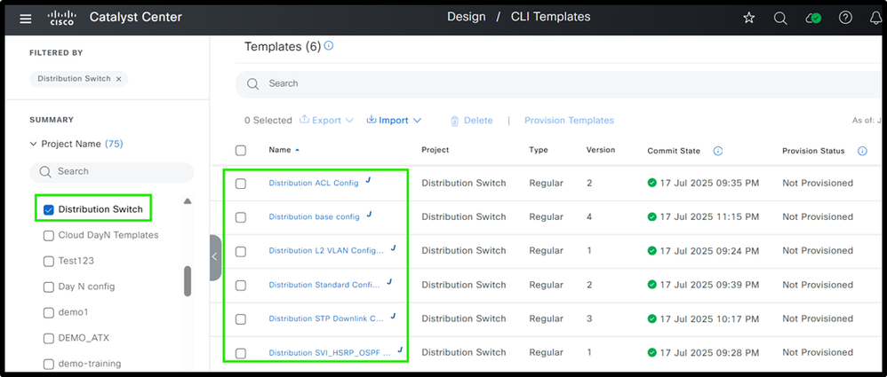
Task: Click the favorites star icon
Action: point(749,18)
